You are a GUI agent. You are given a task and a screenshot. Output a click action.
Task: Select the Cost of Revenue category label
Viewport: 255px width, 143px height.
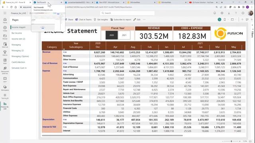(x=50, y=63)
